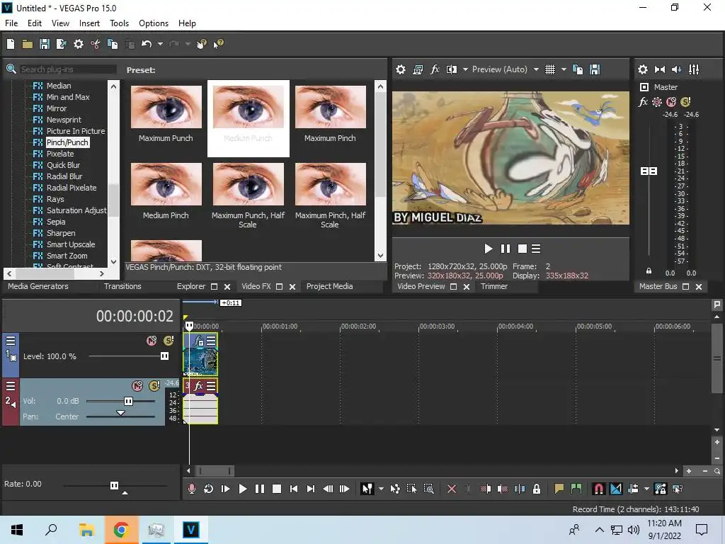Image resolution: width=725 pixels, height=544 pixels.
Task: Cut selection with the scissors icon
Action: (96, 44)
